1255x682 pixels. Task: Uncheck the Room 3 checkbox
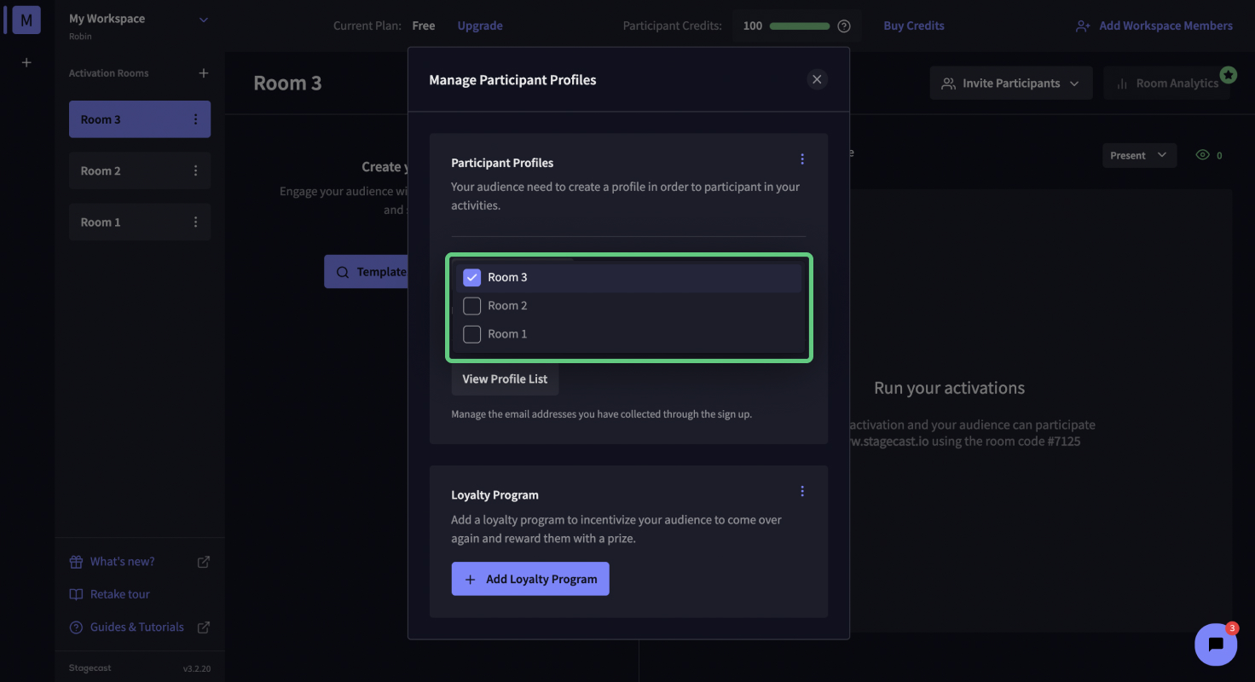[x=471, y=277]
